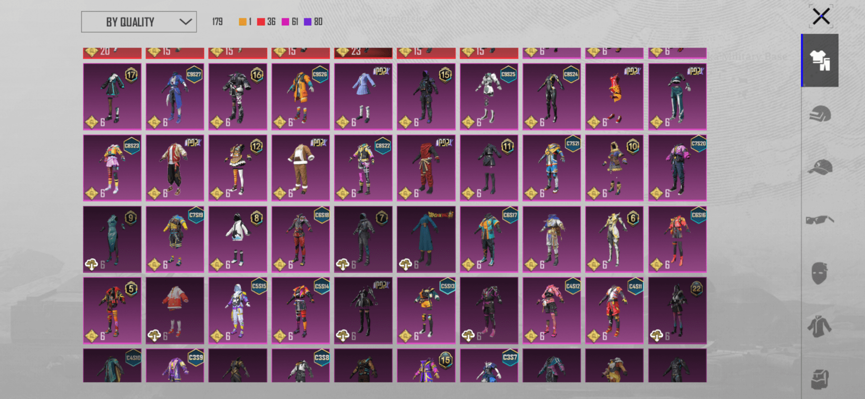The width and height of the screenshot is (865, 399).
Task: Filter by orange quality swatch
Action: point(242,22)
